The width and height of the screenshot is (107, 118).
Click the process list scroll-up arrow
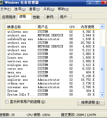click(102, 27)
